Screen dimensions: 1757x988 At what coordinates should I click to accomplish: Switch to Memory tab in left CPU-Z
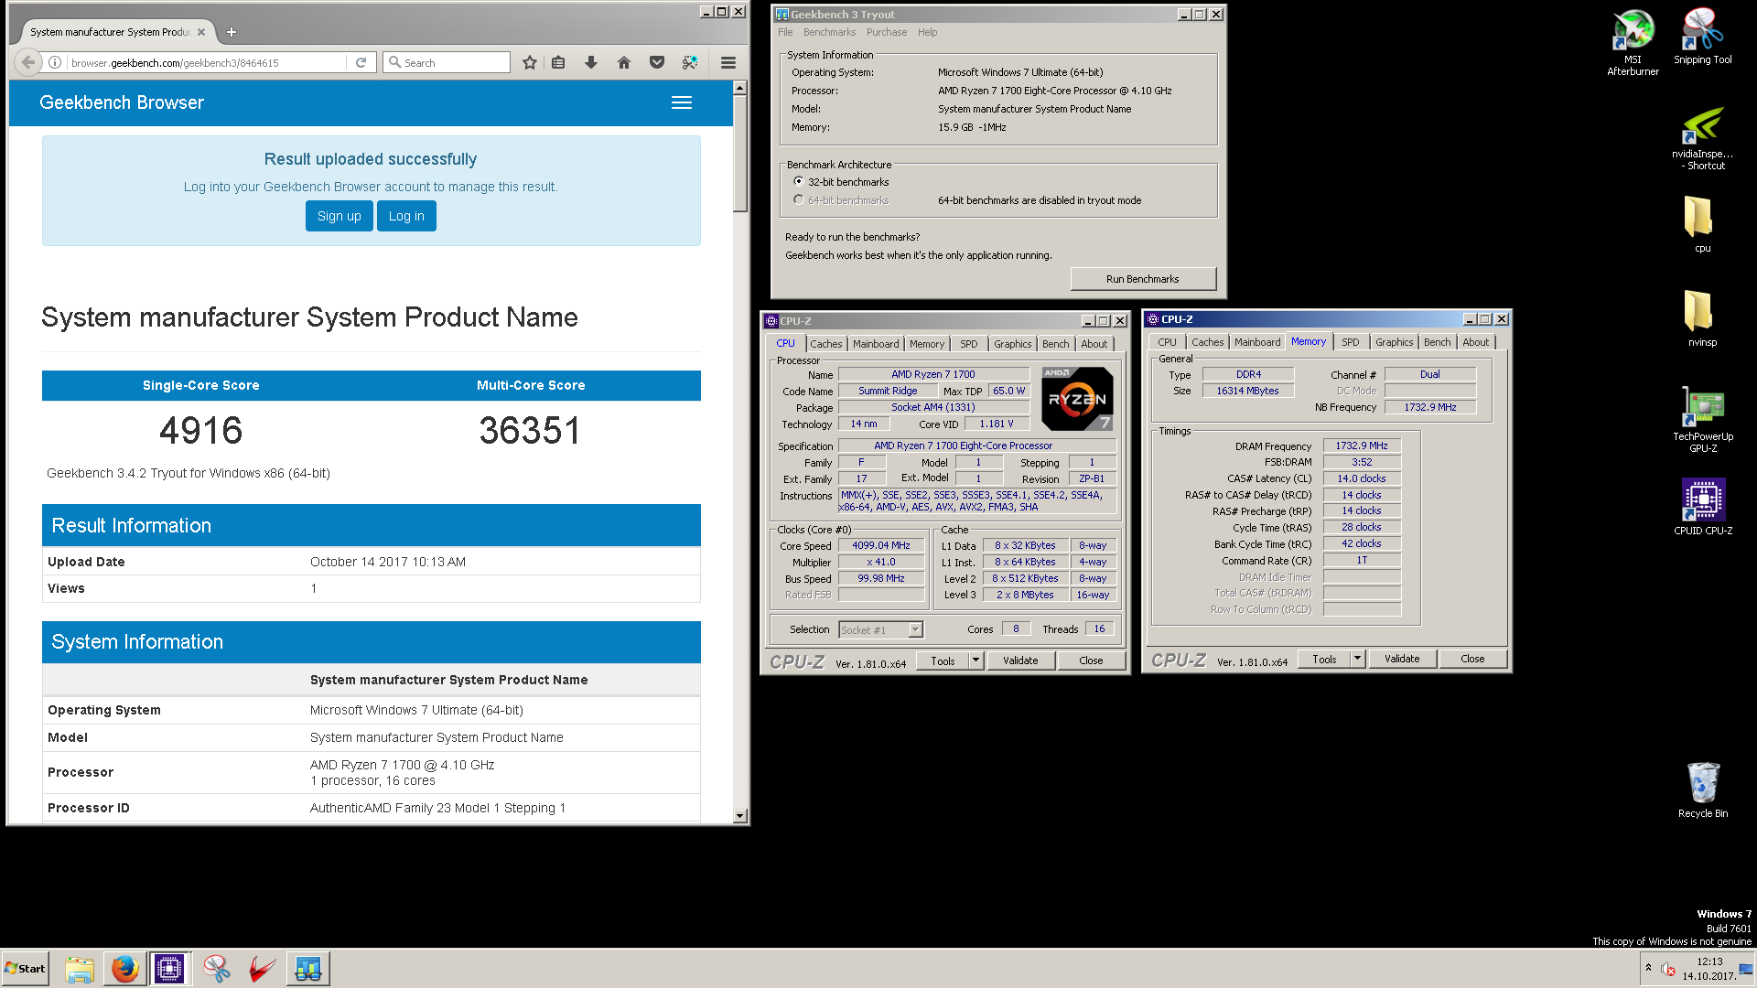coord(926,344)
